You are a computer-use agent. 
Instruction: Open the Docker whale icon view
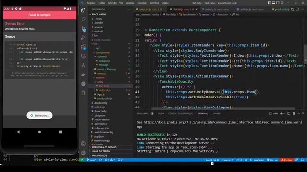coord(83,75)
